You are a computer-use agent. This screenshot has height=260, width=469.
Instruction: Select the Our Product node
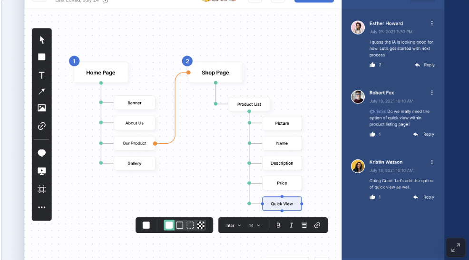pos(134,143)
